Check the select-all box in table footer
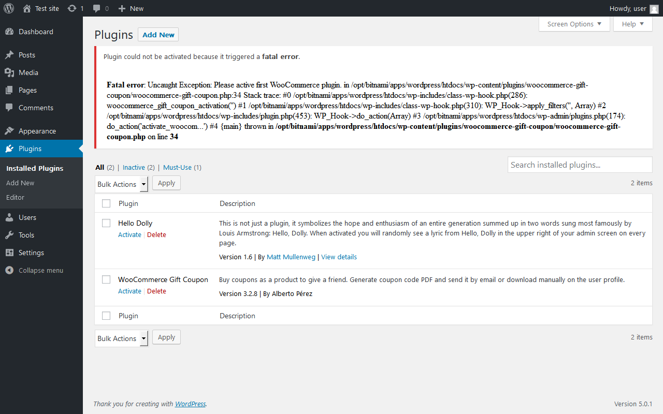Screen dimensions: 663x414 click(x=106, y=316)
